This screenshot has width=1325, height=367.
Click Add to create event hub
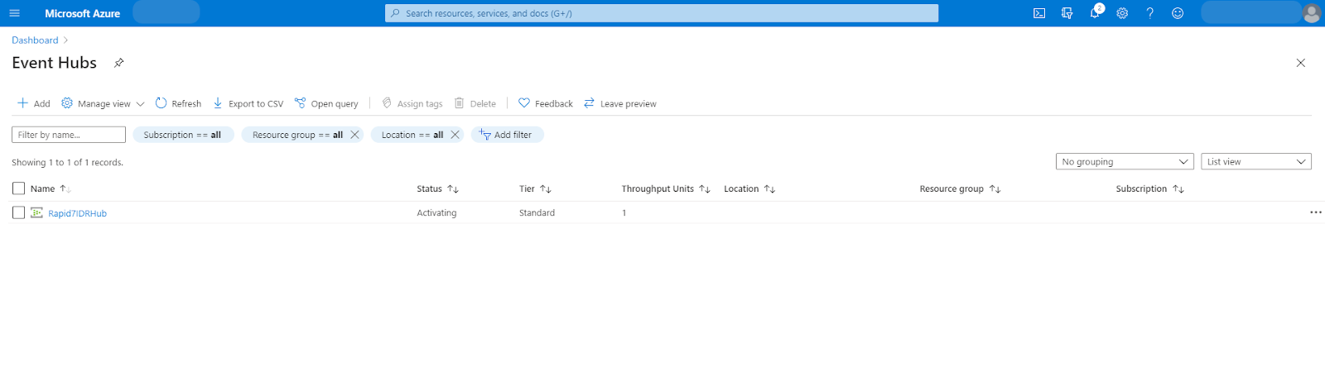point(34,103)
